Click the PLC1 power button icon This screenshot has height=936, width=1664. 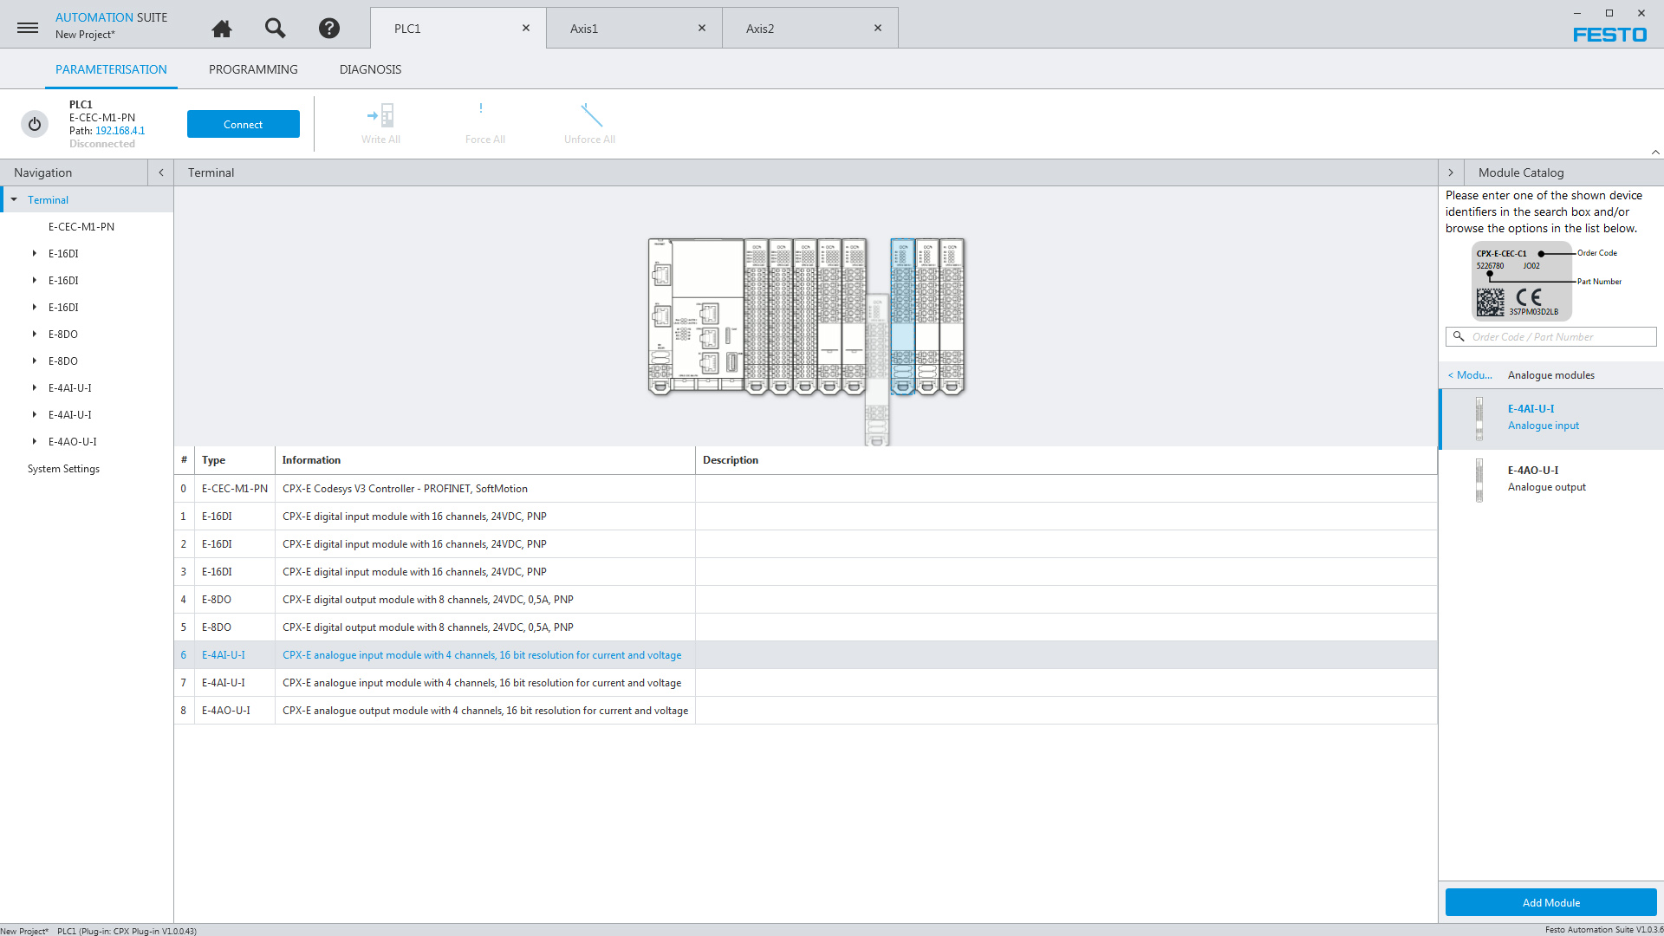(35, 124)
